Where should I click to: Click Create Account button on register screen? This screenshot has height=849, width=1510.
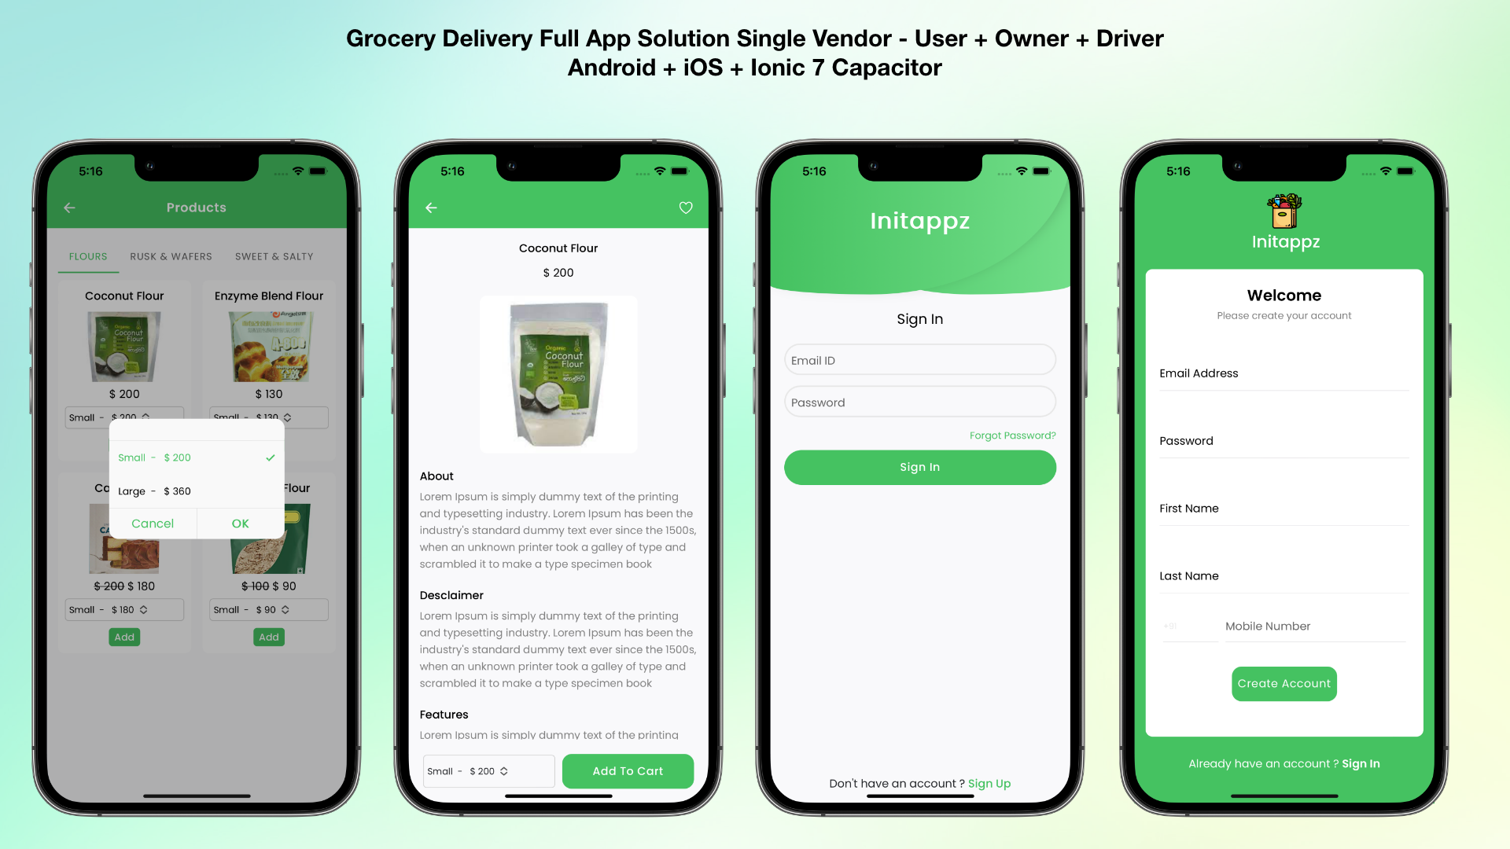[1284, 683]
